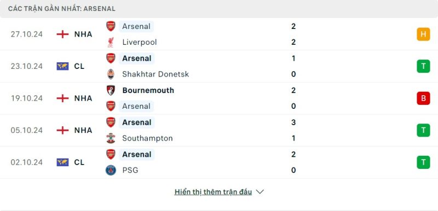Click the green T badge for the PSG match

[x=423, y=162]
